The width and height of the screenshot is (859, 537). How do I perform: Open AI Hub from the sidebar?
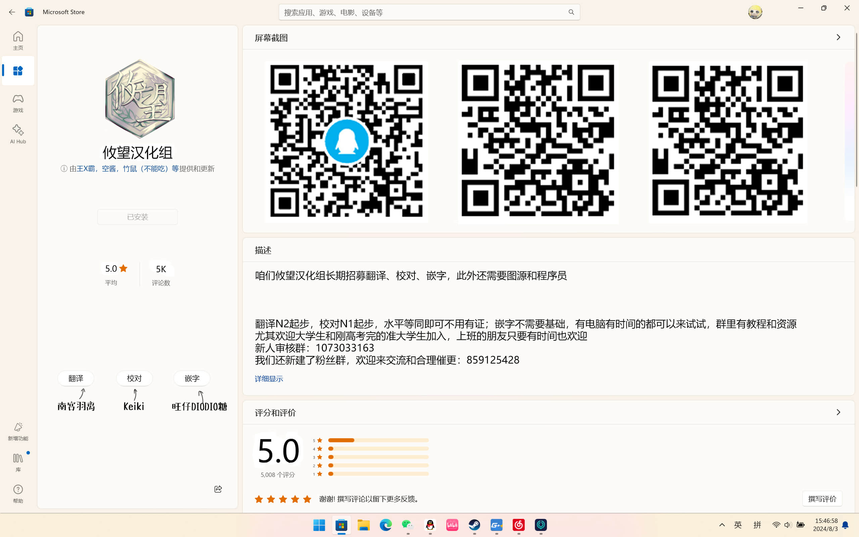click(18, 134)
